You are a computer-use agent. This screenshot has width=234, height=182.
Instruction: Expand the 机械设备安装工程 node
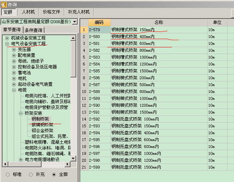coord(7,38)
